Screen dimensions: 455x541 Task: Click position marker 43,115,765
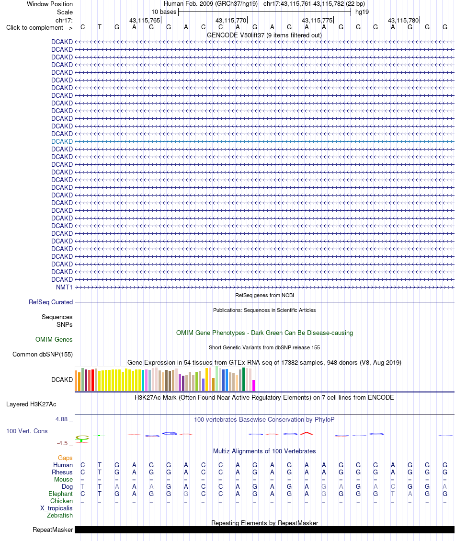[145, 20]
